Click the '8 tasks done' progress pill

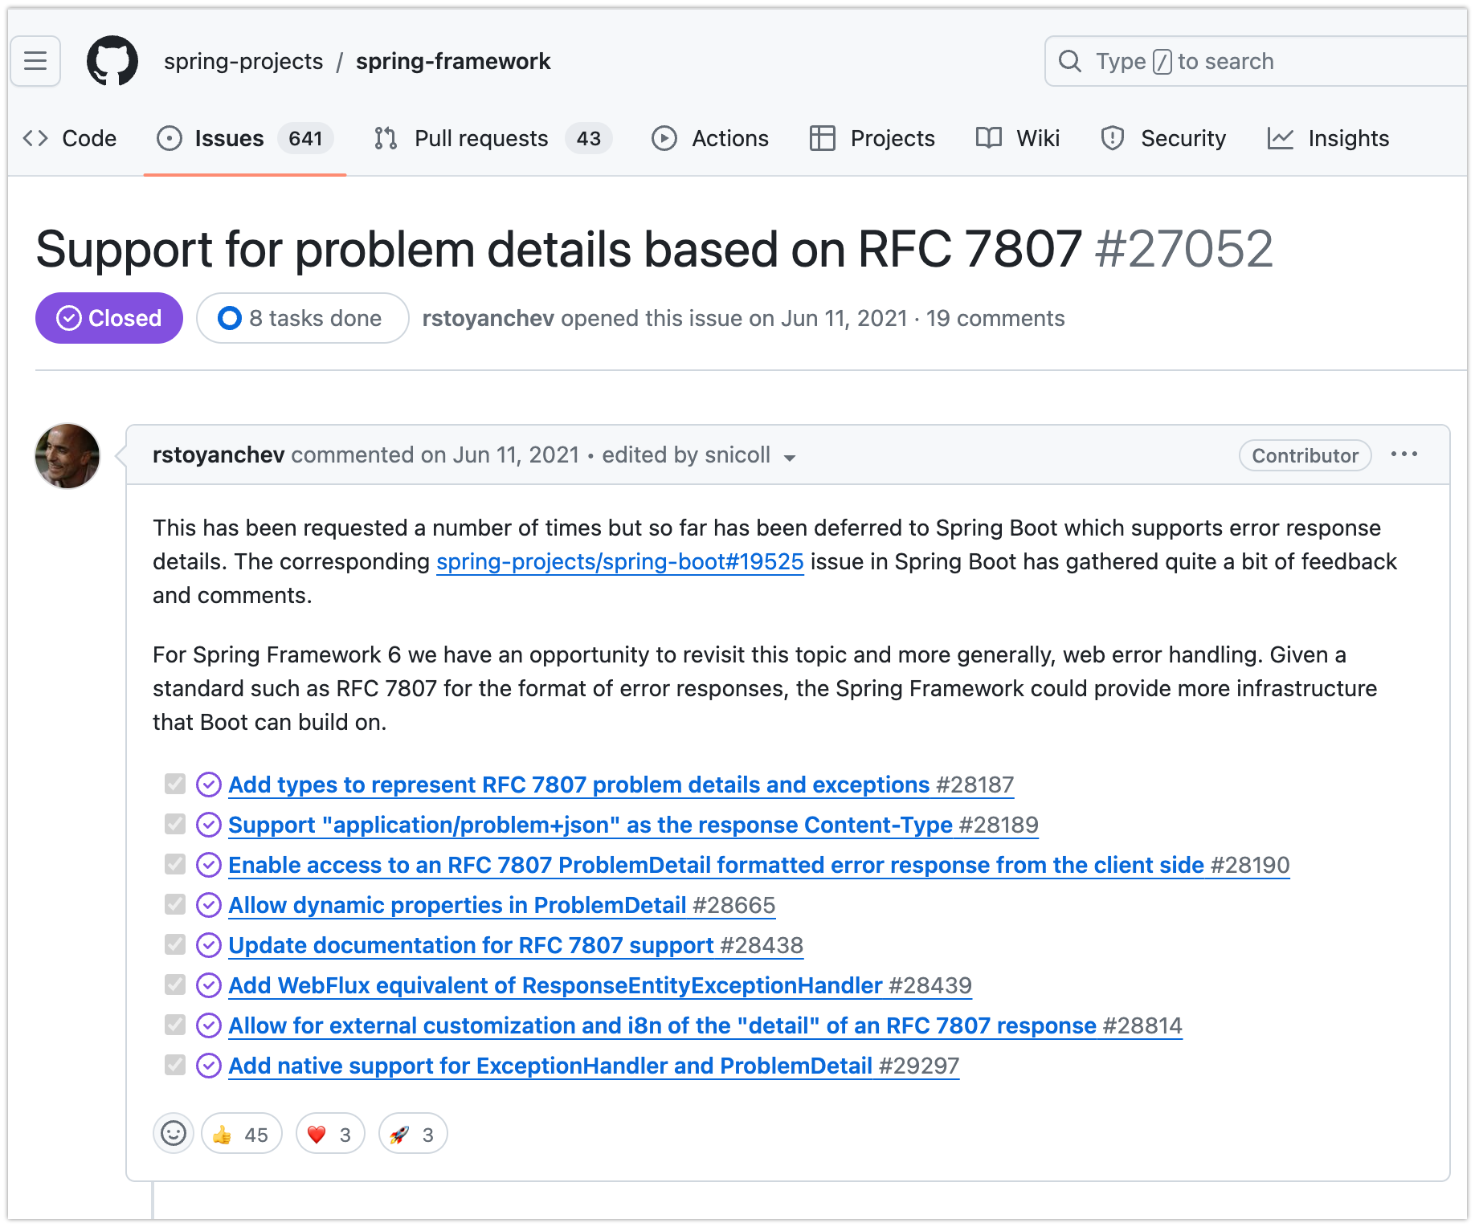point(303,318)
